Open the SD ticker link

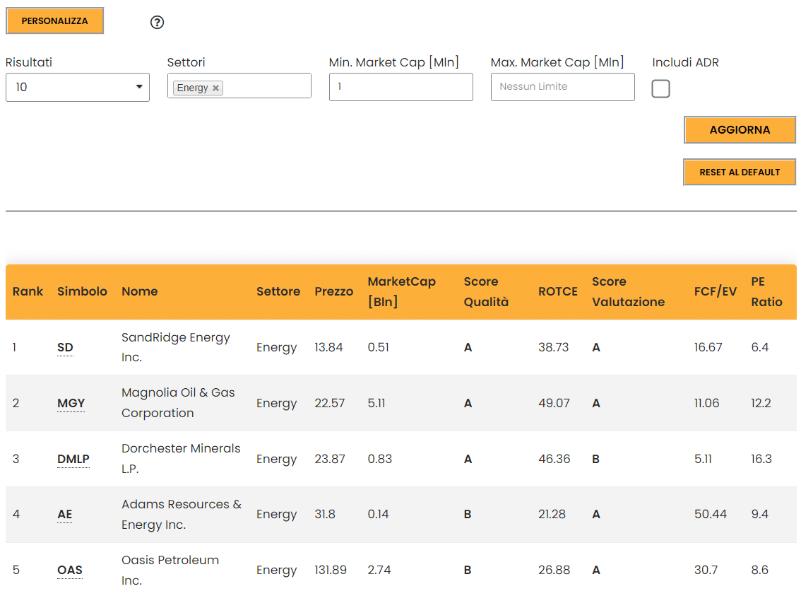(x=65, y=348)
